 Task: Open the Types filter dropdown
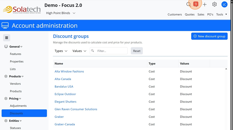61,51
